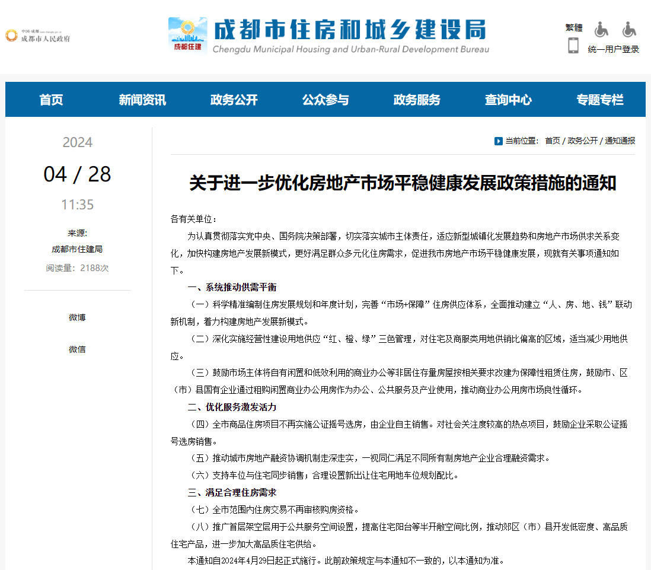This screenshot has height=570, width=651.
Task: Select the 成都市住建局 source link
Action: click(x=77, y=249)
